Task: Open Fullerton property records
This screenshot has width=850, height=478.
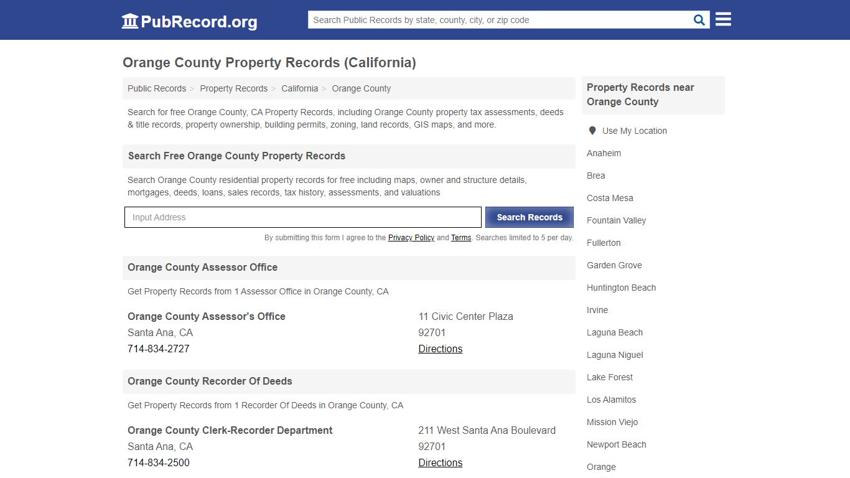Action: coord(604,243)
